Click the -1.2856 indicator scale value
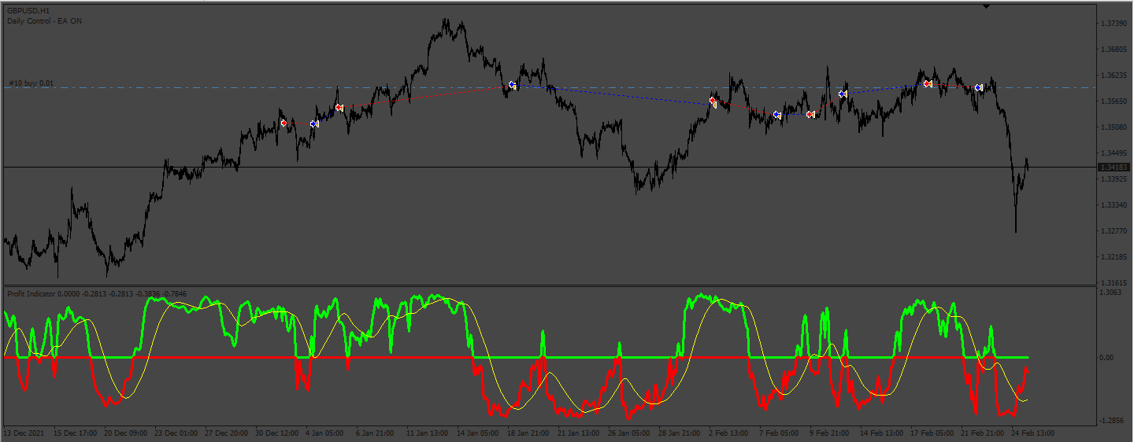Viewport: 1134px width, 442px height. tap(1113, 421)
